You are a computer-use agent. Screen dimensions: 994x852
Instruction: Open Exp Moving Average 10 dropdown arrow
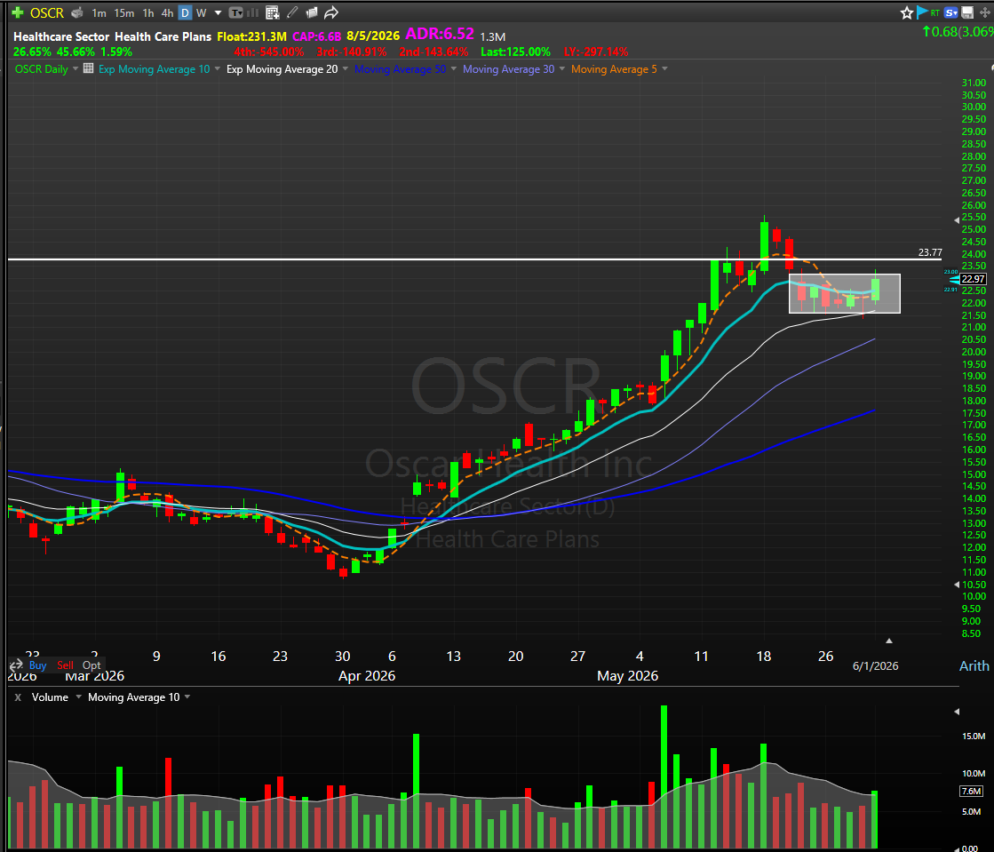(218, 68)
